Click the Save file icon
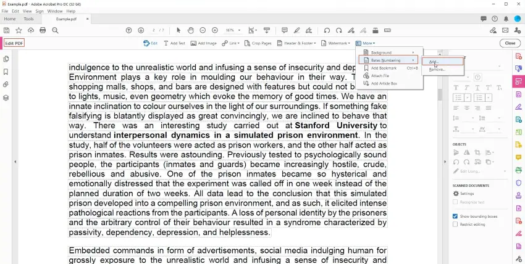 [6, 30]
